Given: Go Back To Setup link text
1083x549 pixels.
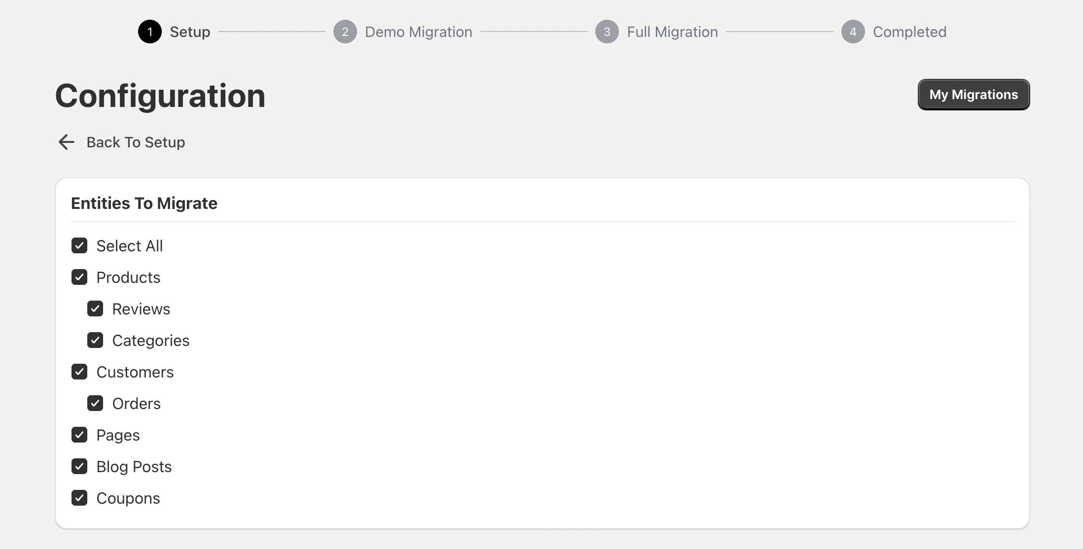Looking at the screenshot, I should tap(136, 142).
